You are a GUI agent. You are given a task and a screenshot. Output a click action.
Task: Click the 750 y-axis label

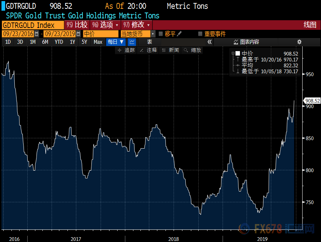310,202
